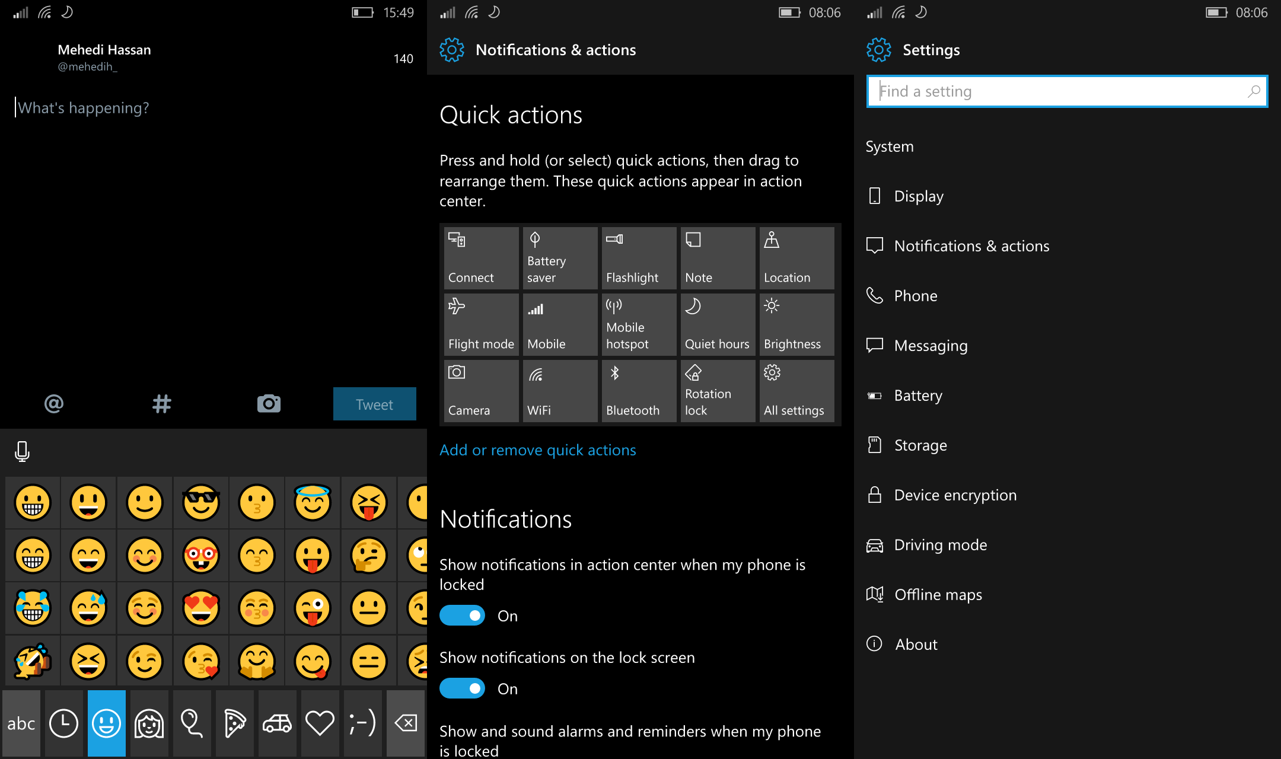1281x759 pixels.
Task: Open the car travel emoji tab
Action: [x=277, y=723]
